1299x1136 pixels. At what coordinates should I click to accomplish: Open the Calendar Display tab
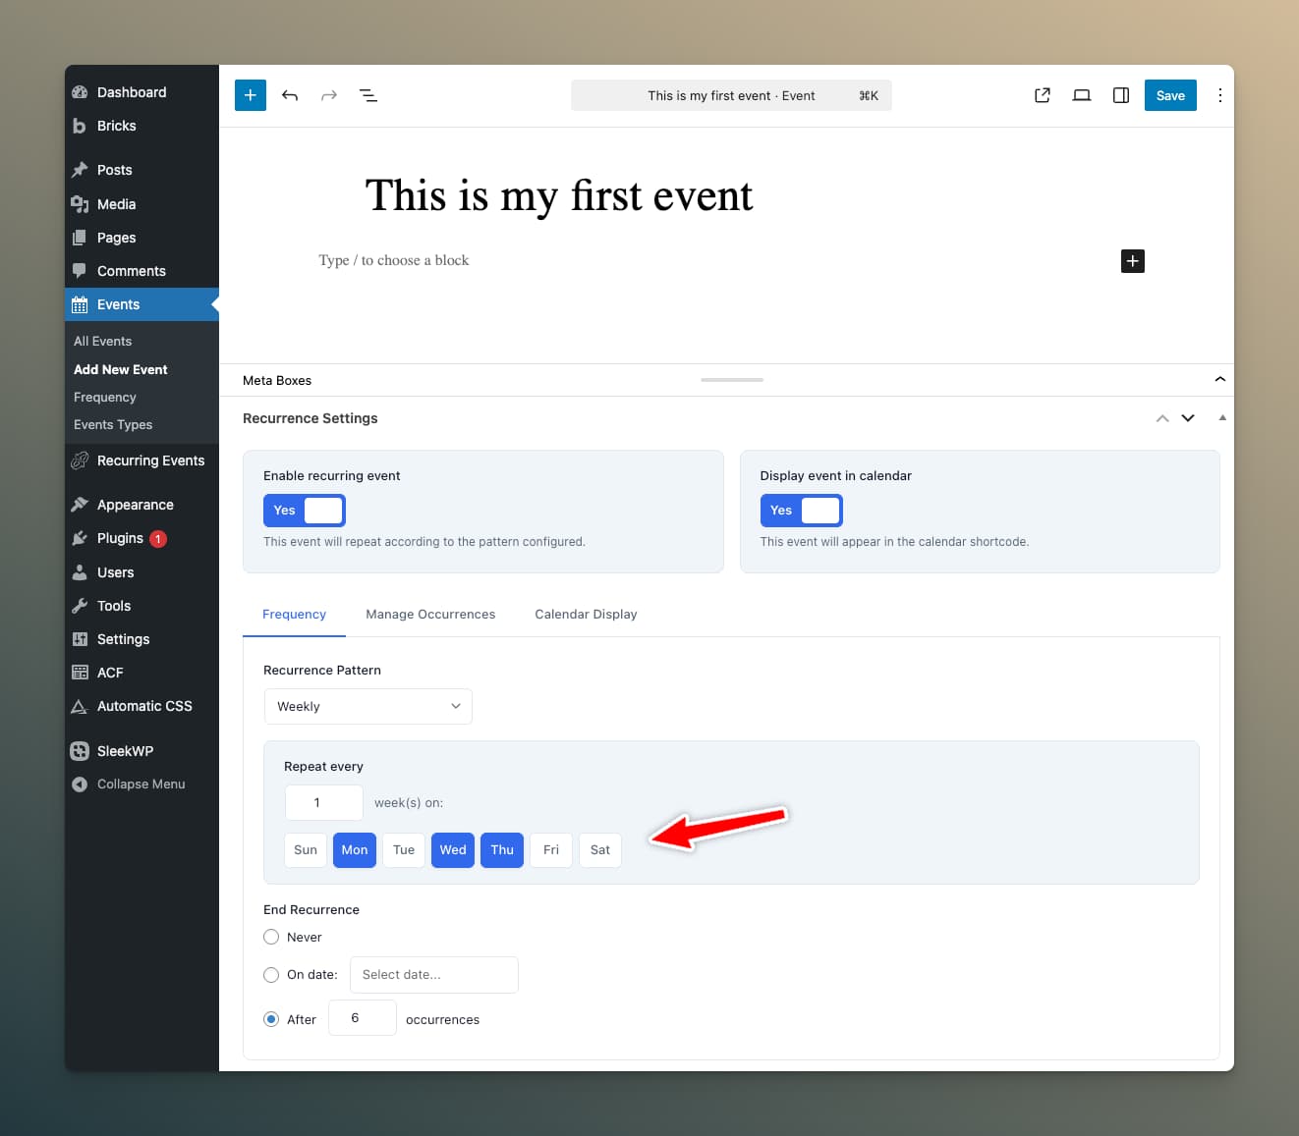pyautogui.click(x=586, y=615)
